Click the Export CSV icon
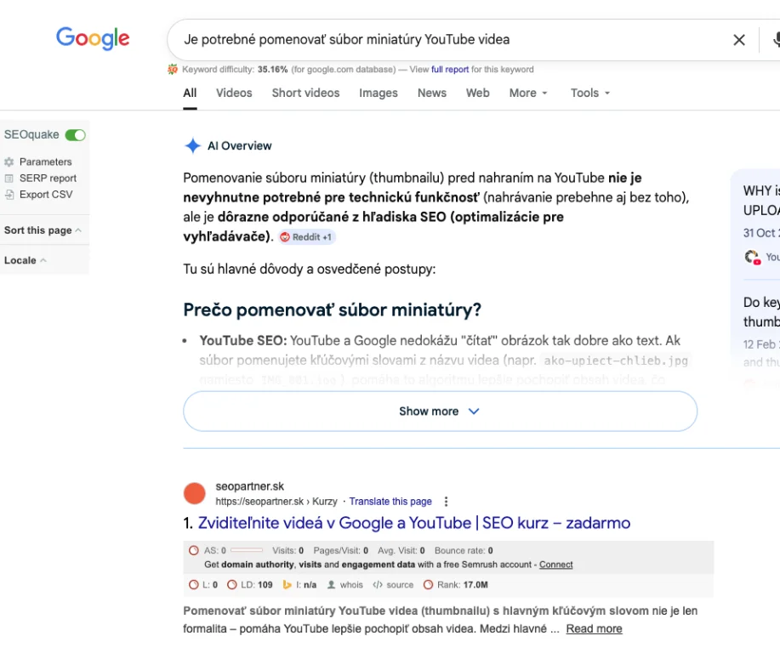 (9, 195)
